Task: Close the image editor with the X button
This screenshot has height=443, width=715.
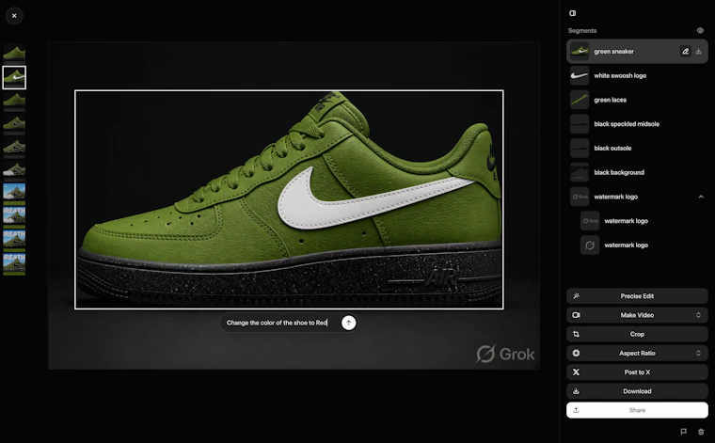Action: coord(14,16)
